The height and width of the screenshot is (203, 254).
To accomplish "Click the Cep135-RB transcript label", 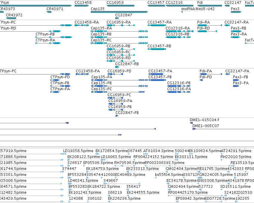I will pyautogui.click(x=101, y=34).
